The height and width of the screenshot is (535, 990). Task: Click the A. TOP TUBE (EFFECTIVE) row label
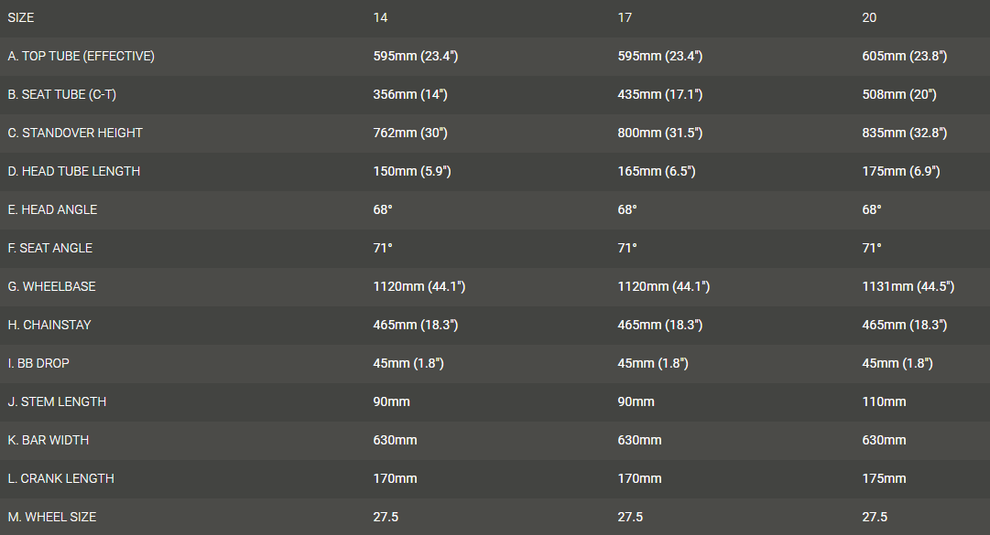point(81,57)
